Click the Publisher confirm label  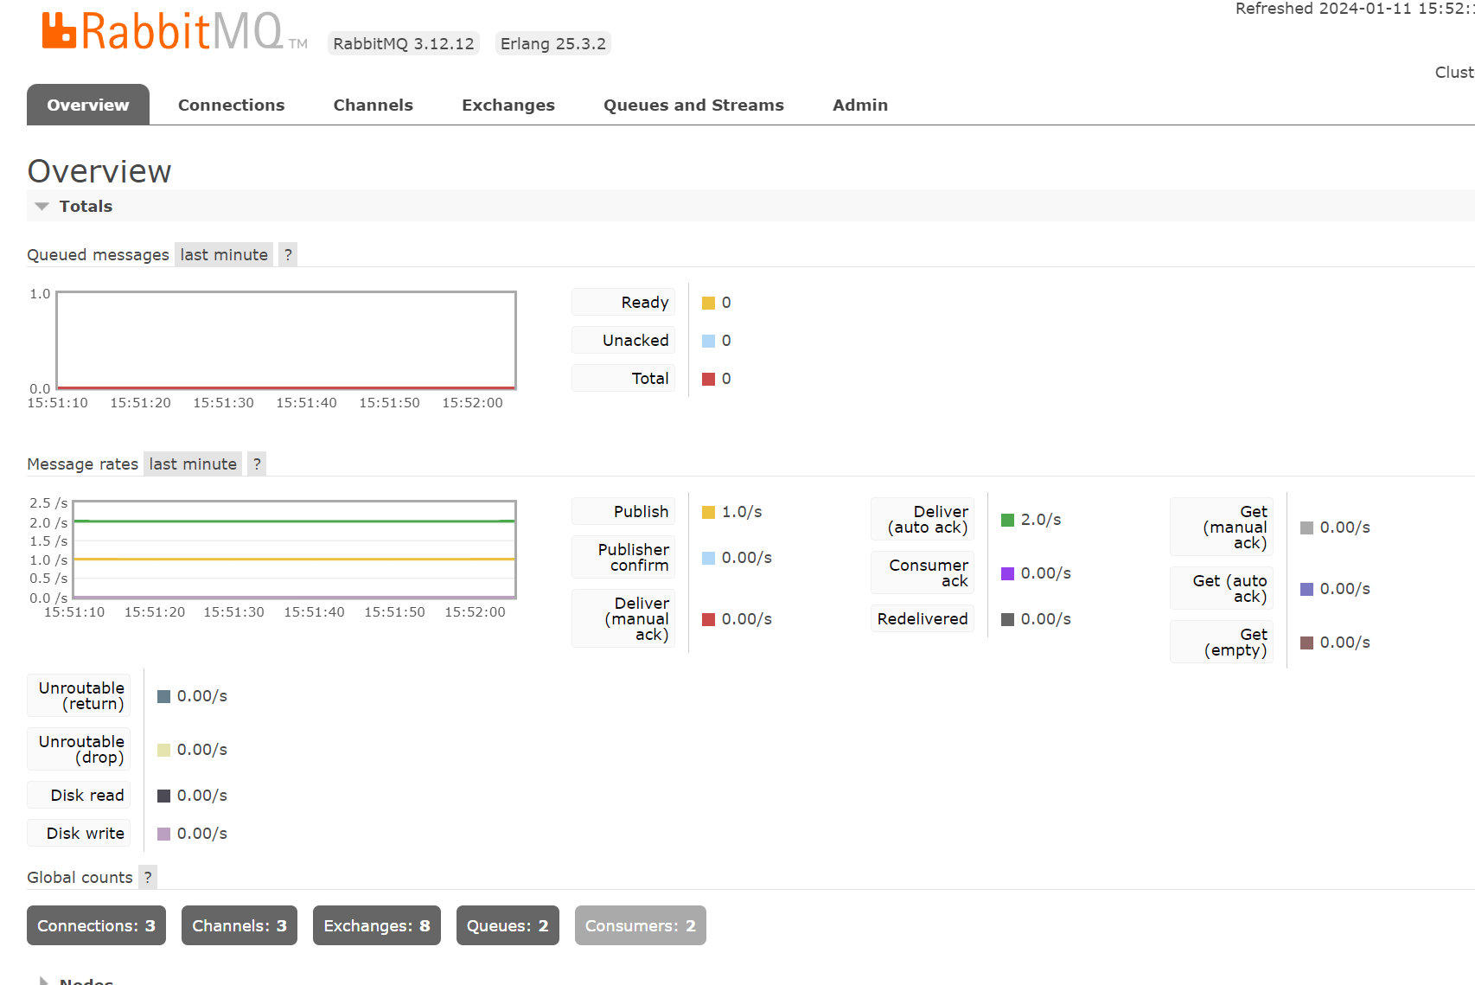(623, 558)
